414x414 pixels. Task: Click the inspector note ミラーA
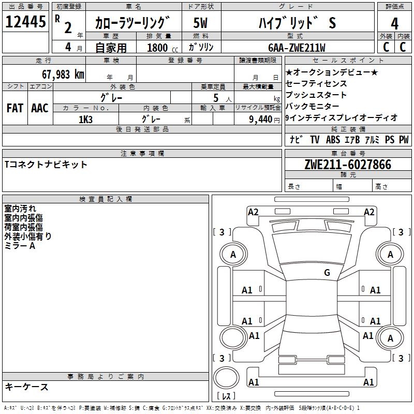tap(20, 246)
